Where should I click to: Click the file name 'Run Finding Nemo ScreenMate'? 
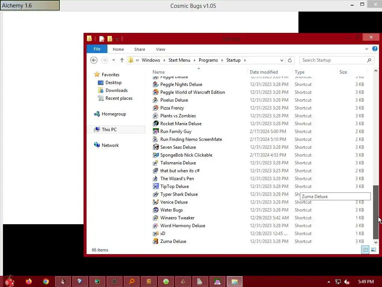tap(191, 139)
